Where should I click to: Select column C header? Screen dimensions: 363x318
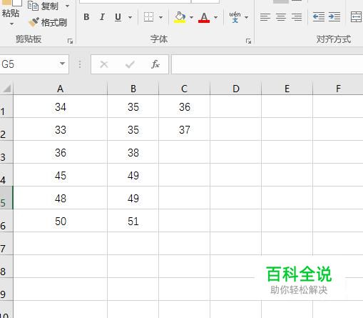coord(185,89)
